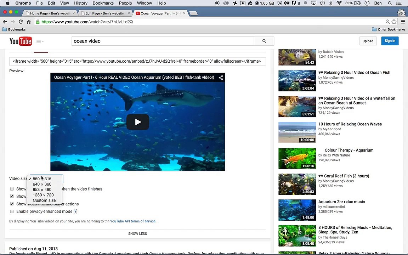
Task: Switch to Home Page - Ben's website tab
Action: coord(50,13)
